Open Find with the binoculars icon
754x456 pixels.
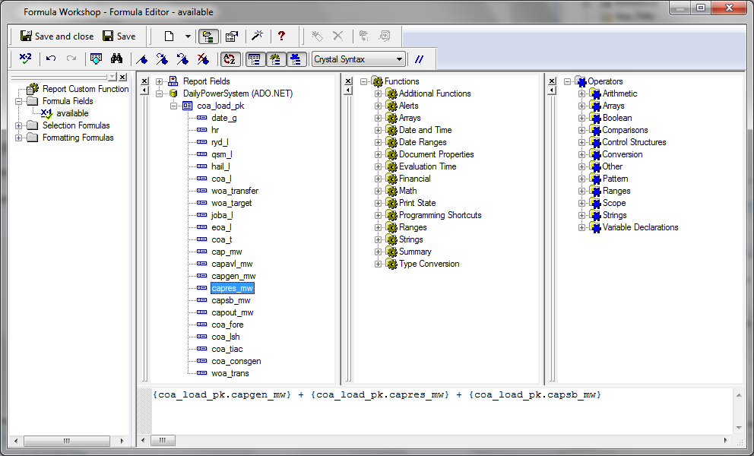coord(116,59)
